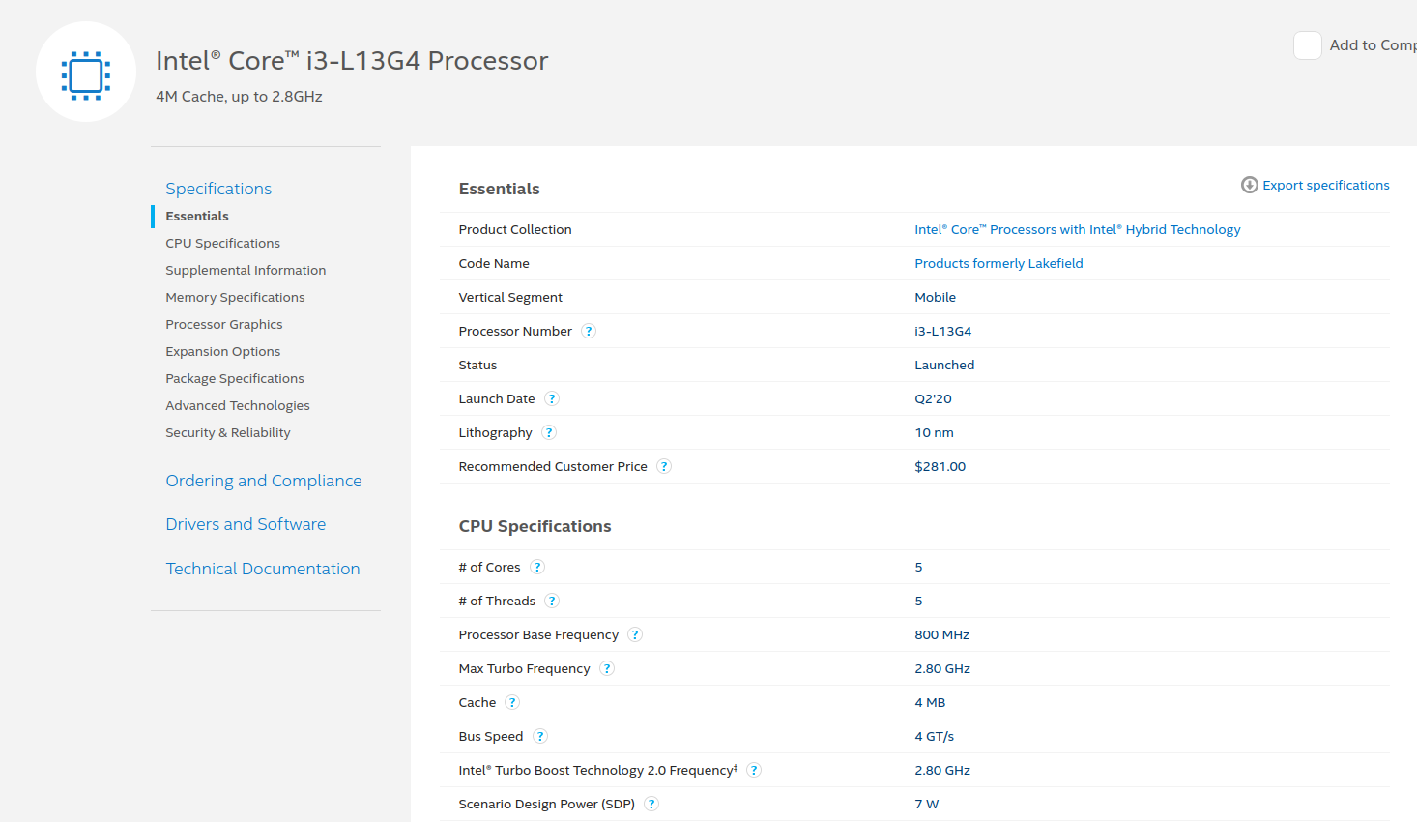Jump to CPU Specifications section
Viewport: 1417px width, 822px height.
tap(222, 243)
